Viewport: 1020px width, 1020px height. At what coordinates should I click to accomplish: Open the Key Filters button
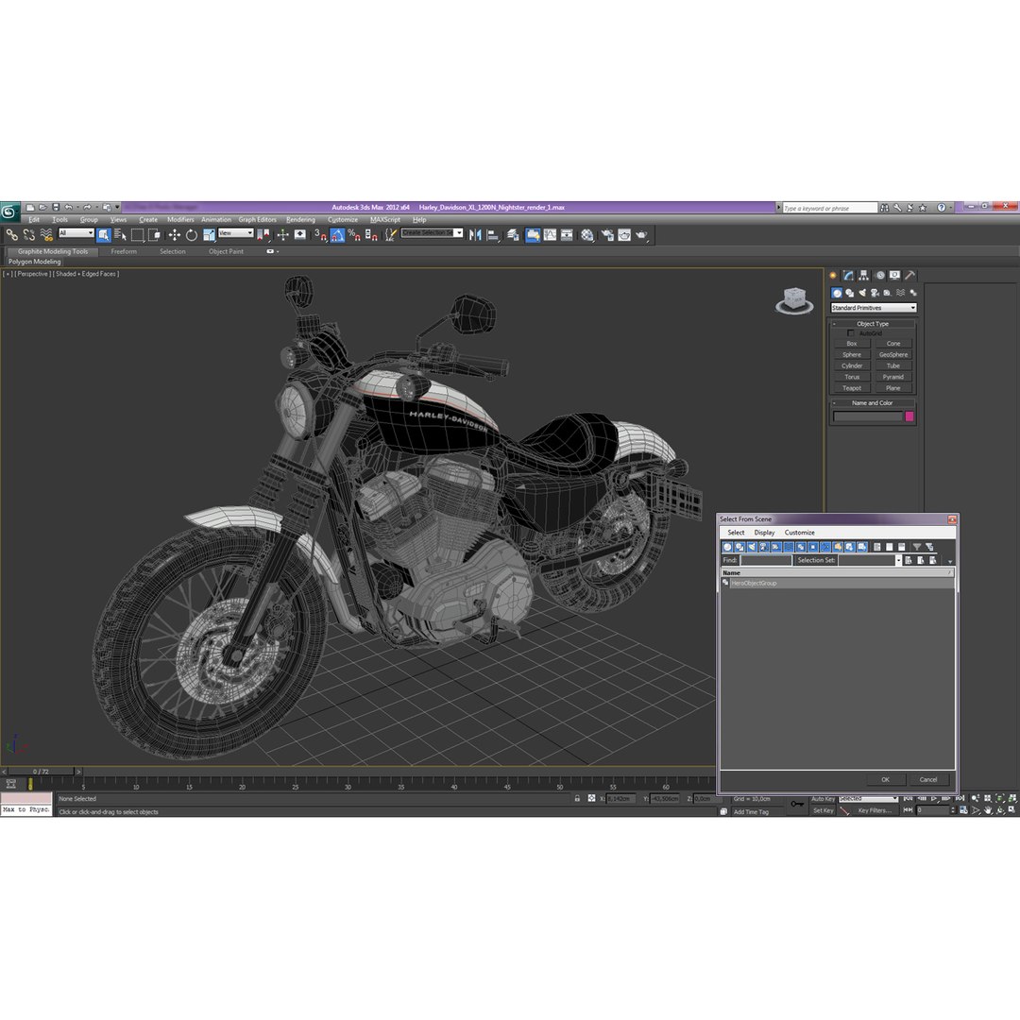[x=875, y=810]
